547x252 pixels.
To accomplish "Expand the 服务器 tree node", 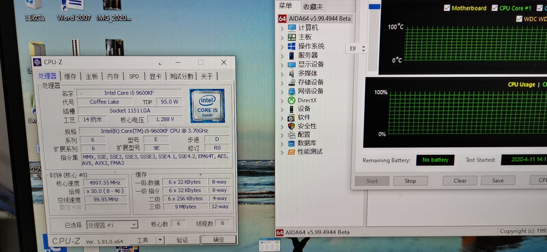I will pyautogui.click(x=282, y=56).
